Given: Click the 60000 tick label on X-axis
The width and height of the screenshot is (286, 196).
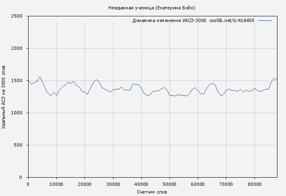Looking at the screenshot, I should click(x=198, y=184).
